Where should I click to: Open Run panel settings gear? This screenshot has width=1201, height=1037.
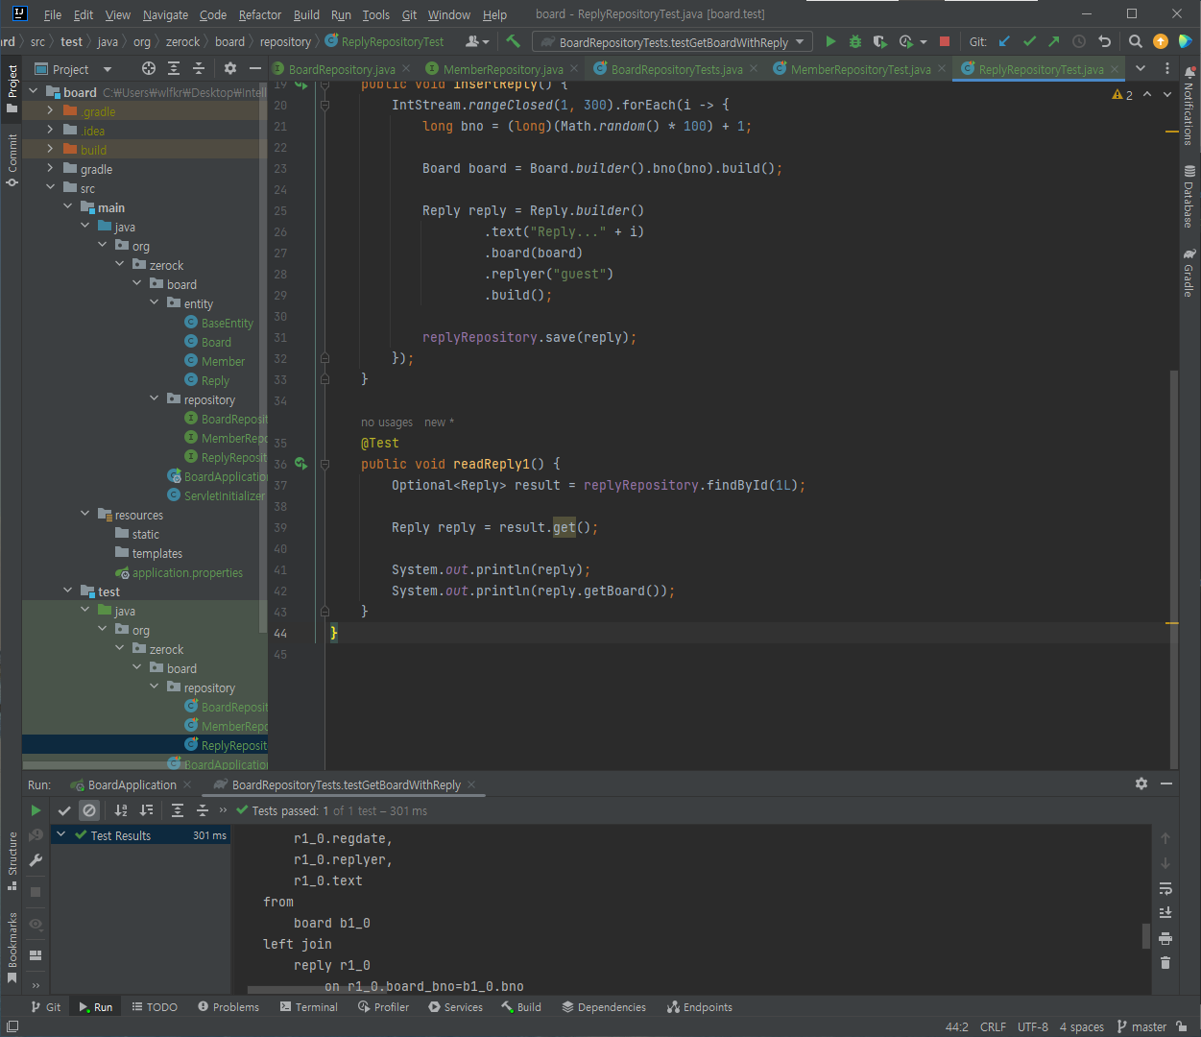click(x=1141, y=784)
